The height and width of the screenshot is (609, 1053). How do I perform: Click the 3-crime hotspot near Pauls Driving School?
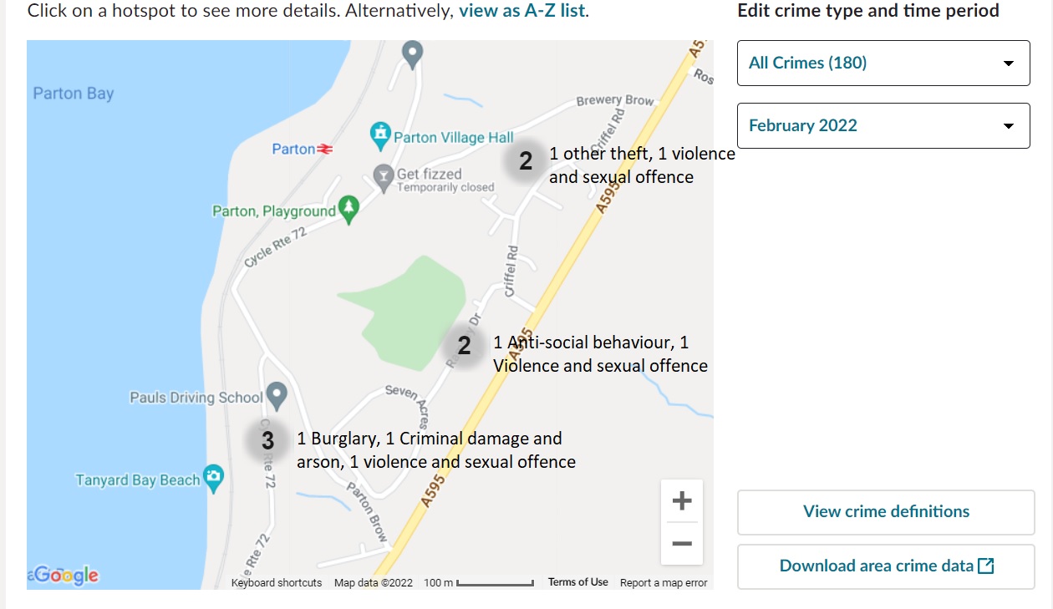coord(267,441)
